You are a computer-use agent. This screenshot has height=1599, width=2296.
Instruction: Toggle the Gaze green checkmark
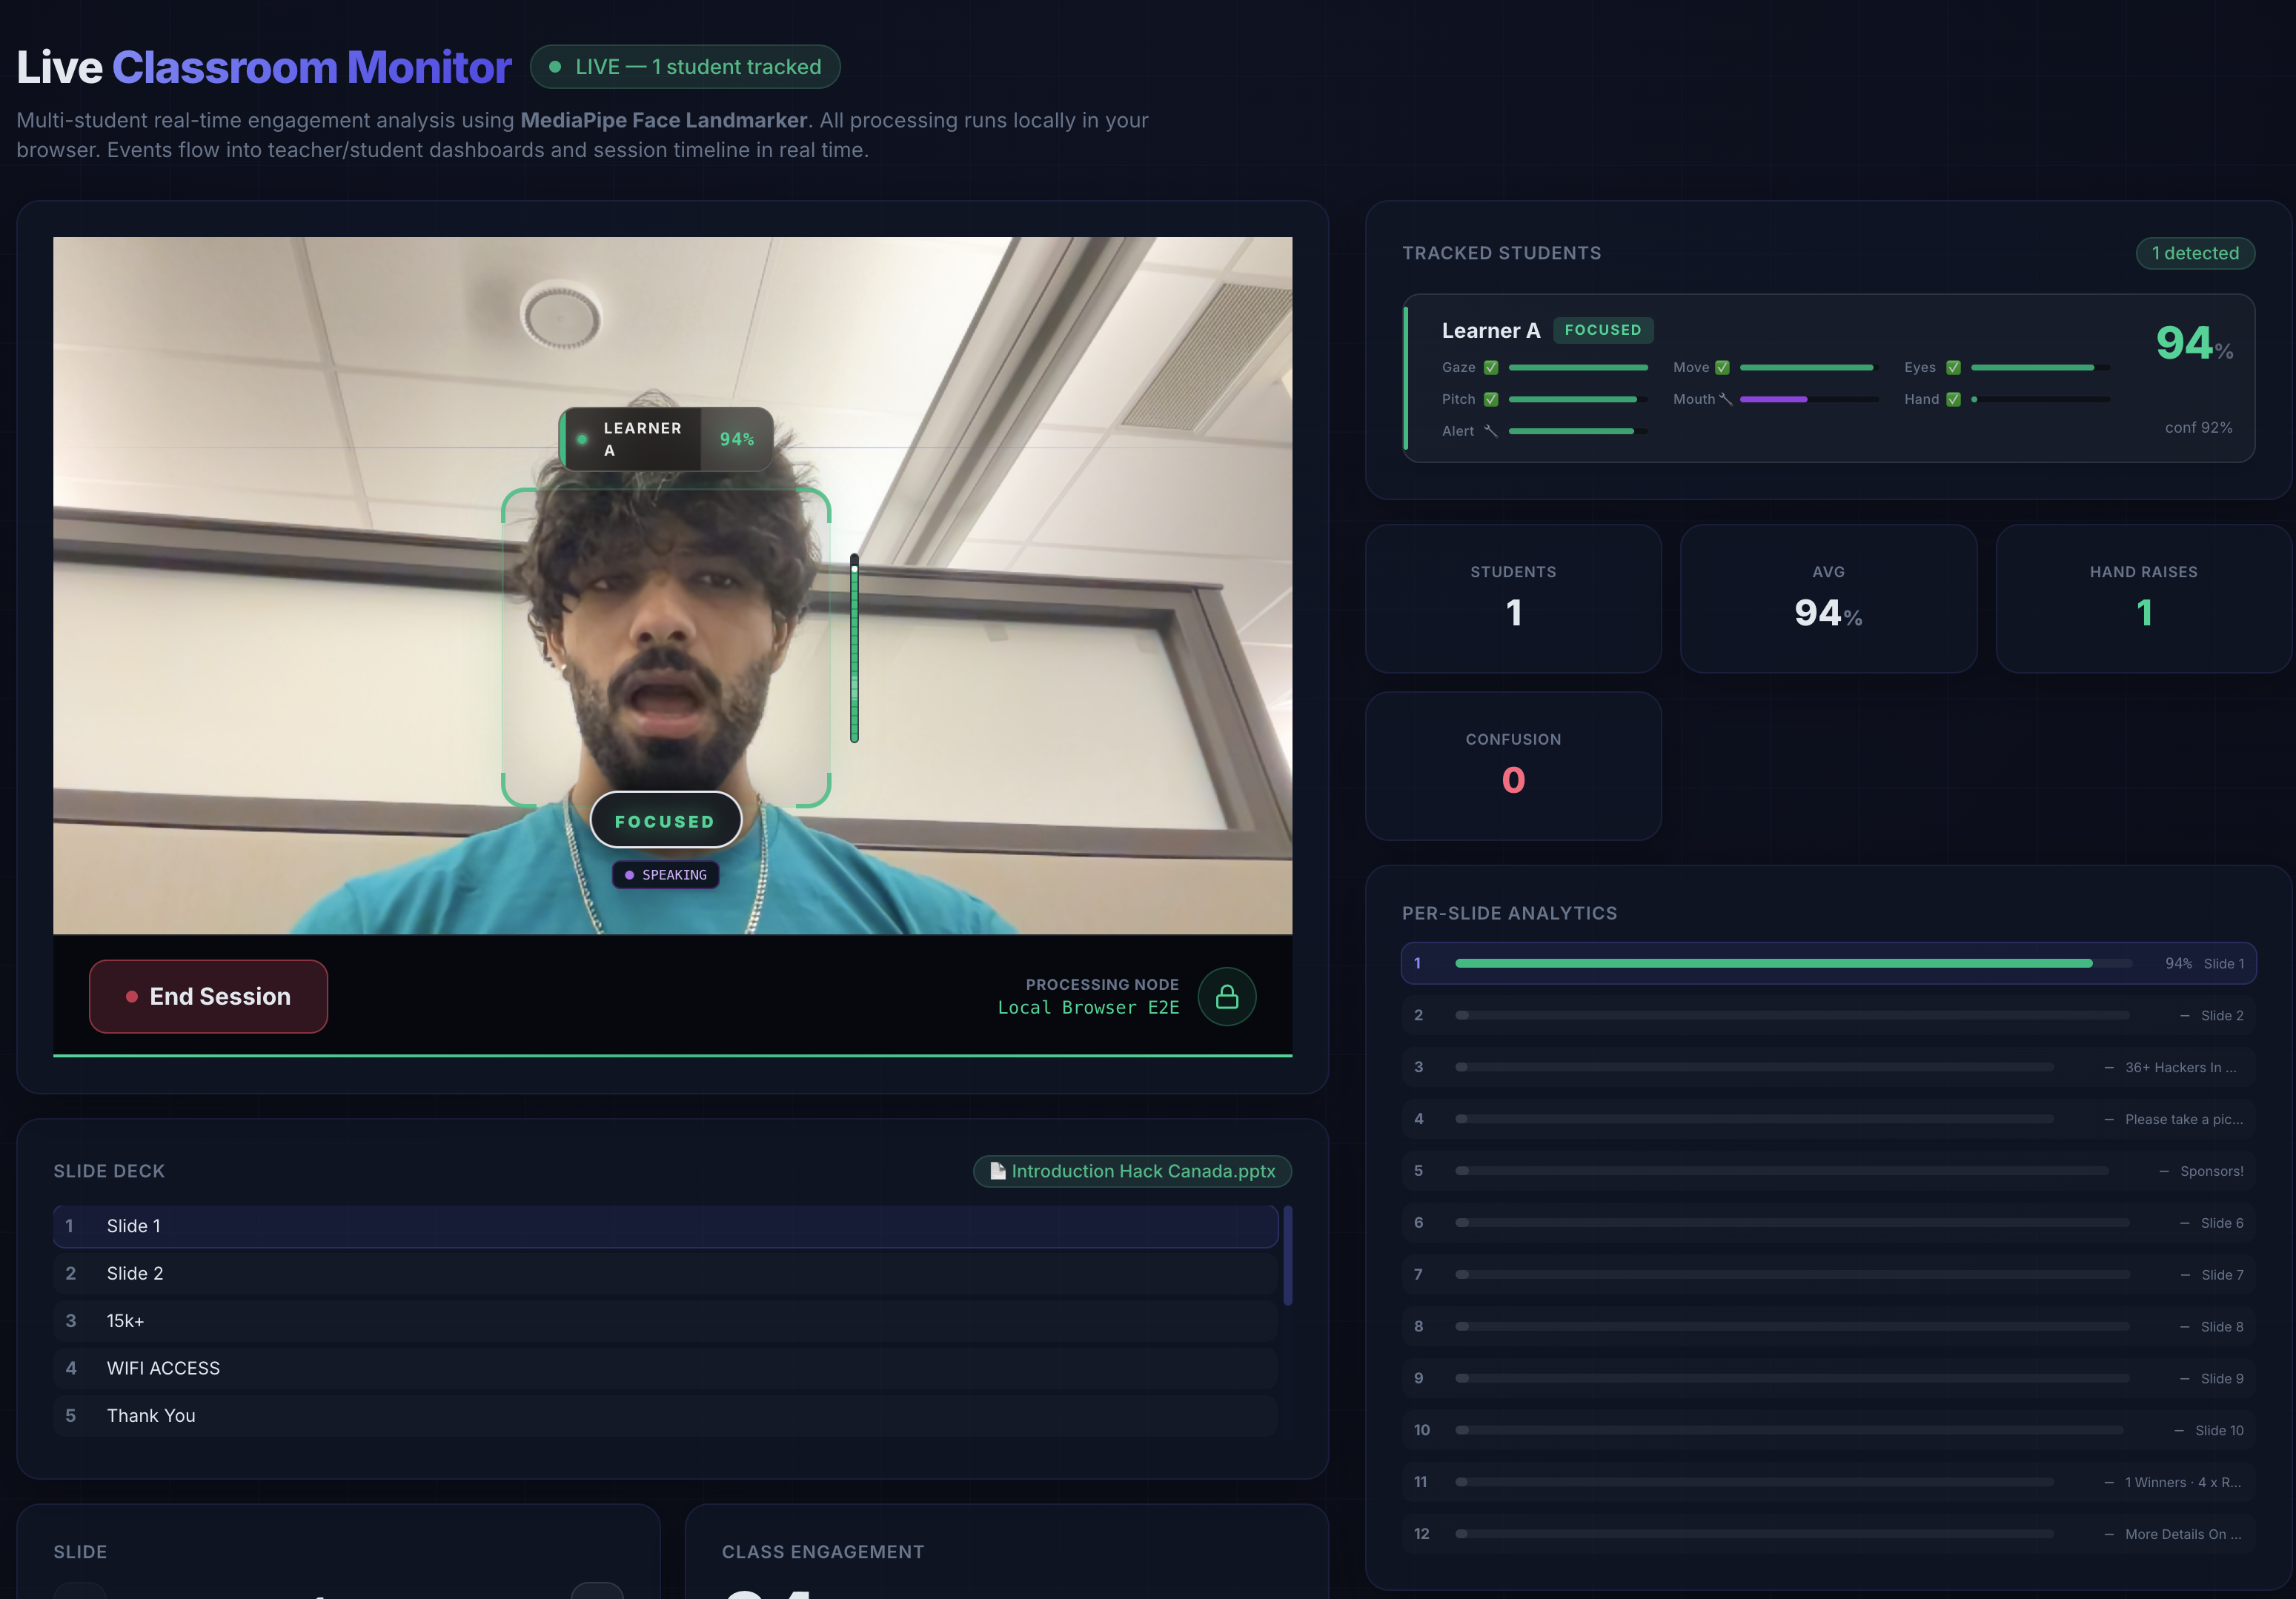(x=1491, y=367)
